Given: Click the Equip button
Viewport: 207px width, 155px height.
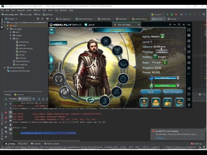Looking at the screenshot, I should pos(151,92).
